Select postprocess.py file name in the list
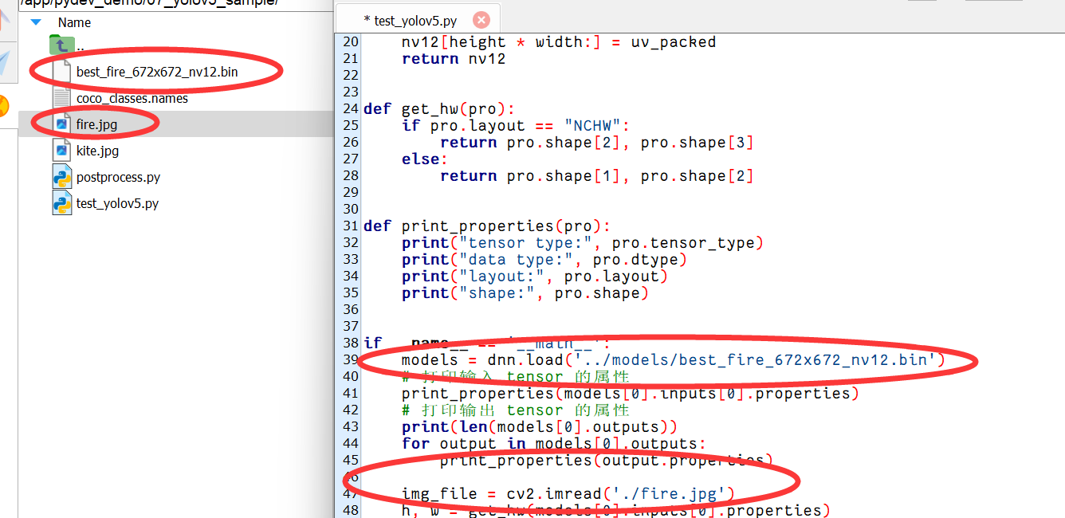The image size is (1065, 518). click(x=118, y=177)
